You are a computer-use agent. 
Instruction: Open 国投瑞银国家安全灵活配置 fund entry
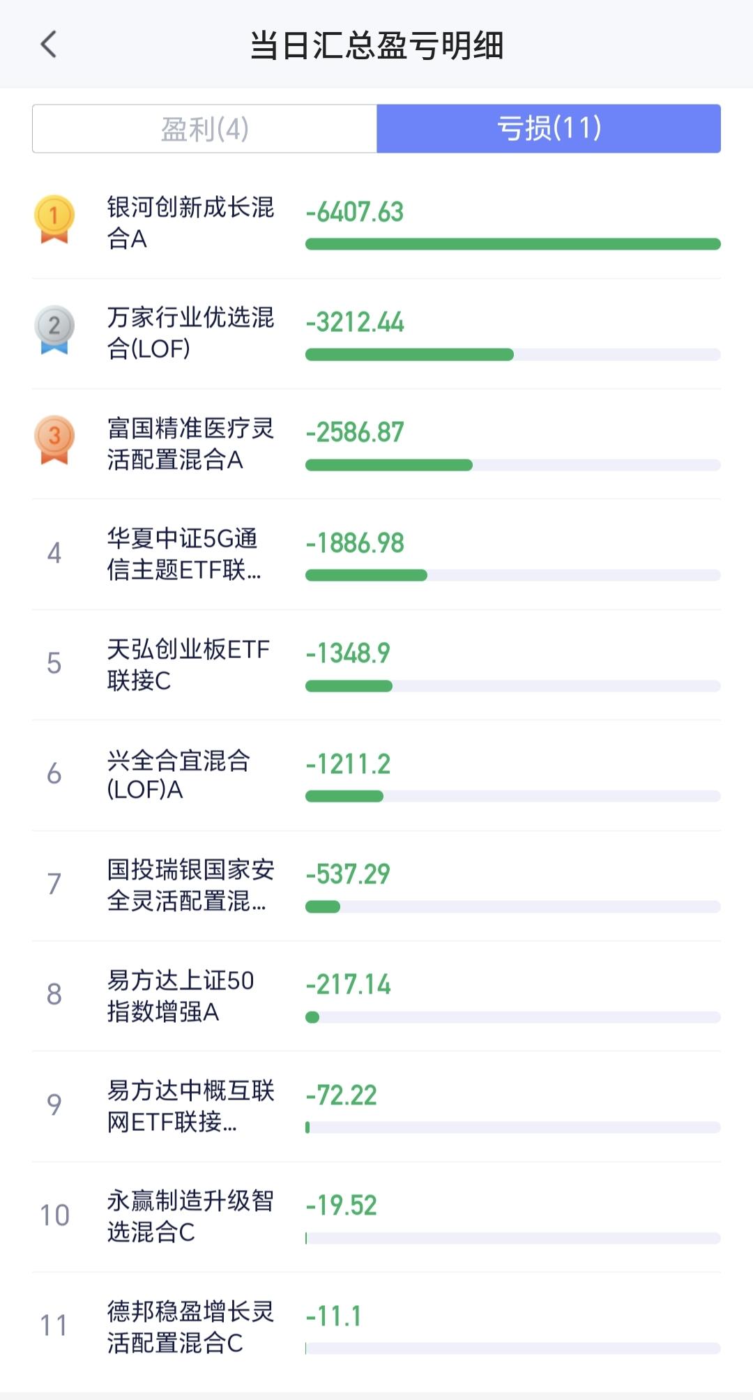[x=188, y=885]
